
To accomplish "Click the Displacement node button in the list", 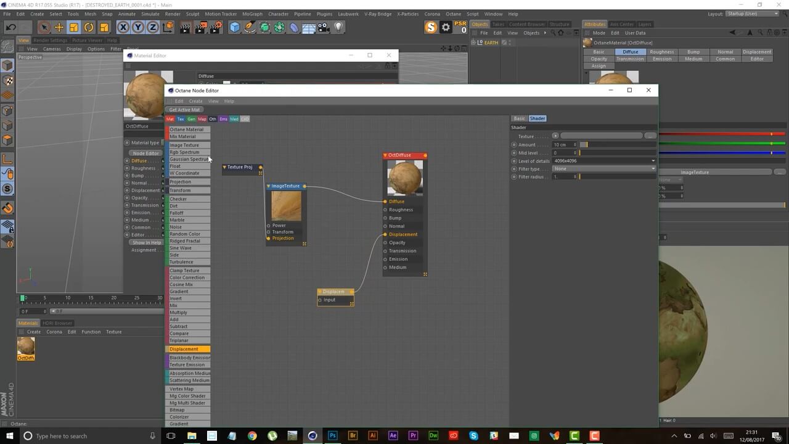I will [189, 349].
